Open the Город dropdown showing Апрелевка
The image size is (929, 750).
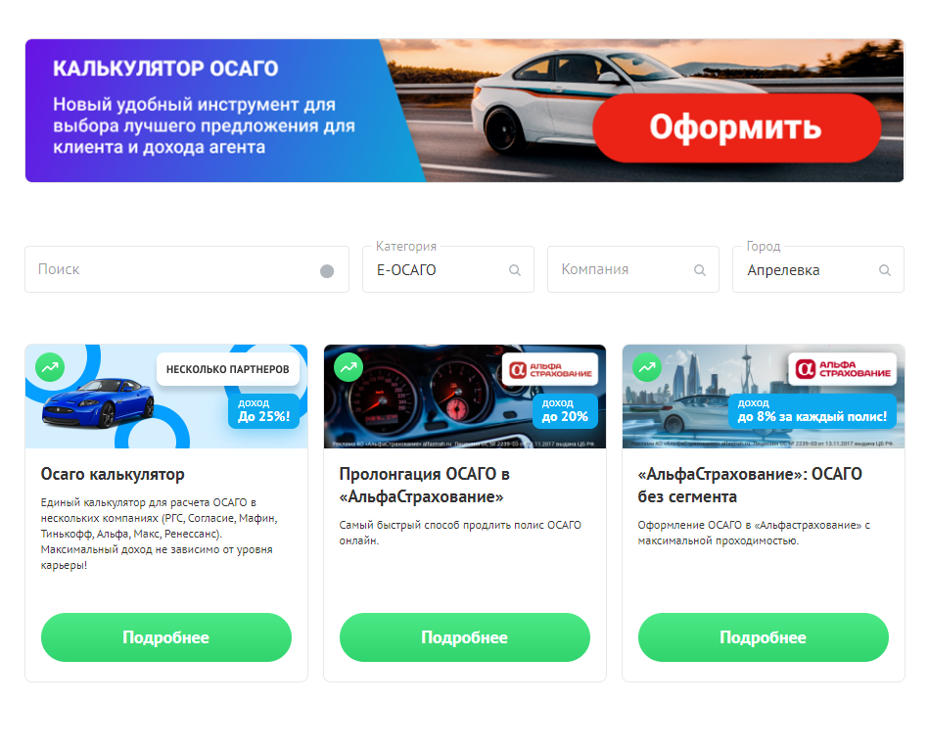[817, 269]
